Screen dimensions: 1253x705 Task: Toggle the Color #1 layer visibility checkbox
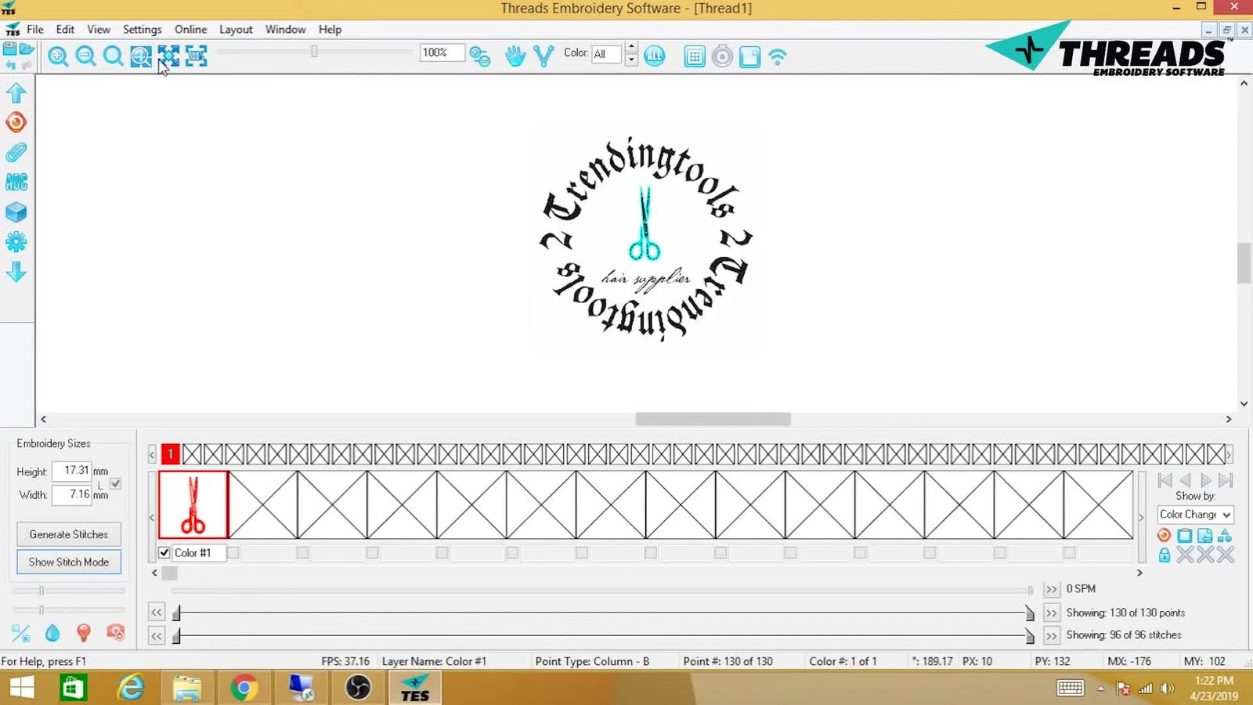tap(164, 552)
